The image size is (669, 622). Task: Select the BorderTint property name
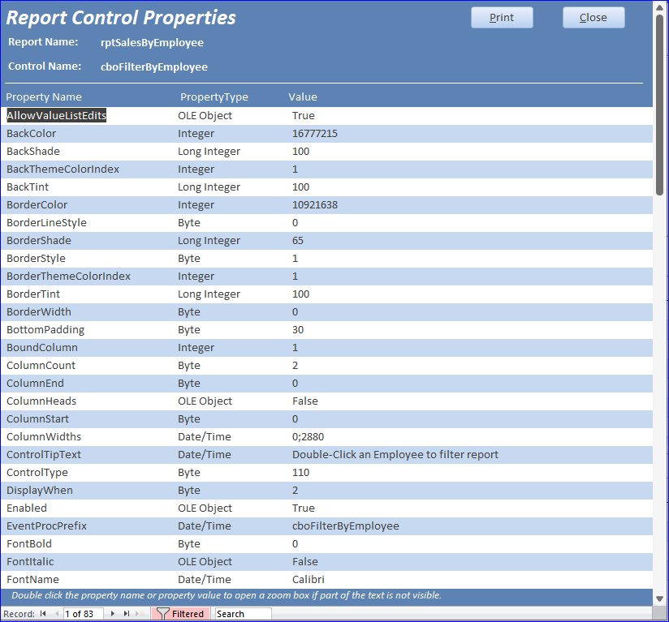(33, 294)
